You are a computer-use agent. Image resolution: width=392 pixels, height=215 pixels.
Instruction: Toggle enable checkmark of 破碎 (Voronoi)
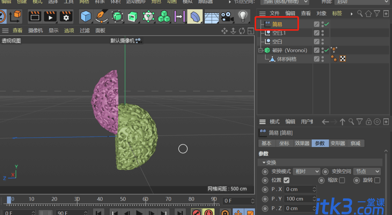(x=327, y=50)
